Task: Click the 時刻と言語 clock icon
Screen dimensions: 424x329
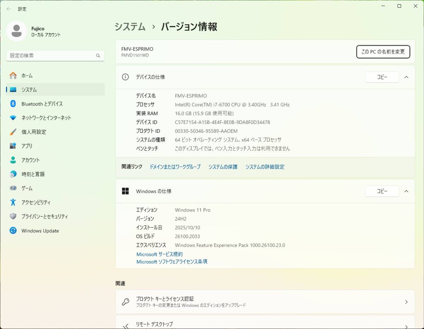Action: pos(13,174)
